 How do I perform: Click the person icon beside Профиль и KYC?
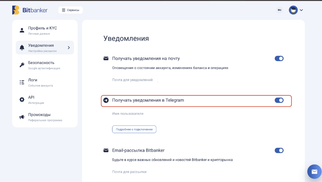pos(22,30)
